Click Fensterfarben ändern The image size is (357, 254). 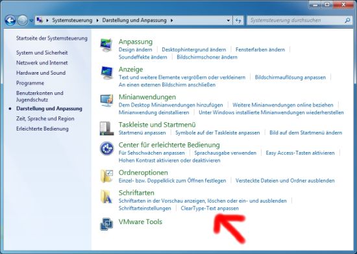tap(260, 49)
